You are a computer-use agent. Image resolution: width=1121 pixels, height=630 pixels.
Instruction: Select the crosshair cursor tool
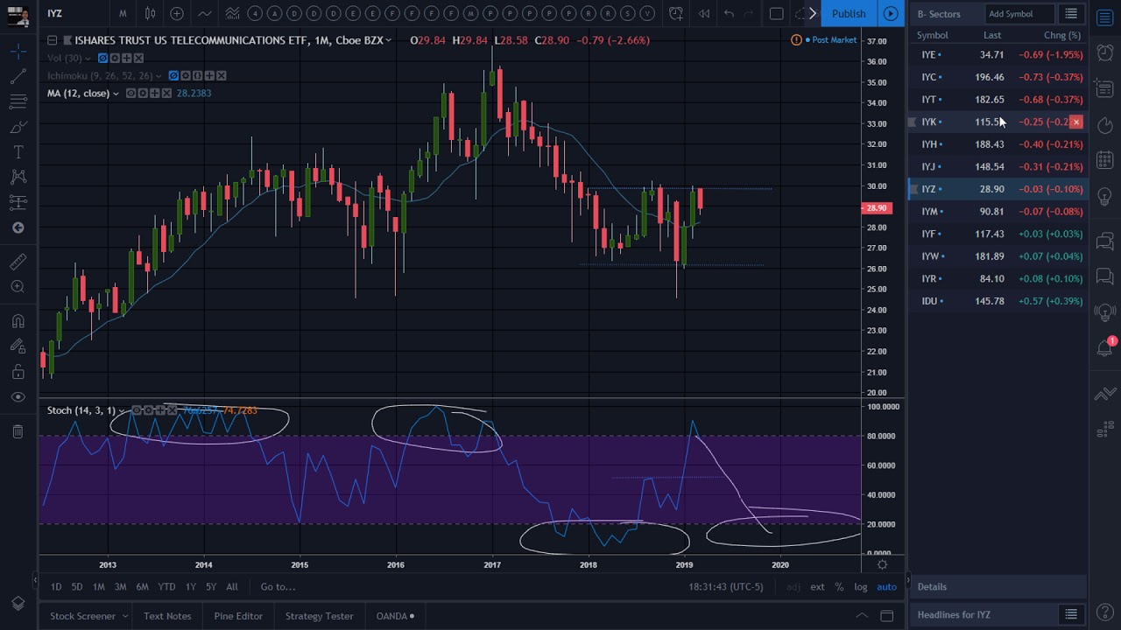(18, 52)
